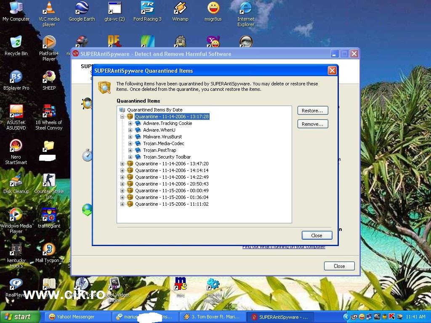Select Trojan.Security Toolbar item text
The height and width of the screenshot is (323, 431).
[167, 157]
